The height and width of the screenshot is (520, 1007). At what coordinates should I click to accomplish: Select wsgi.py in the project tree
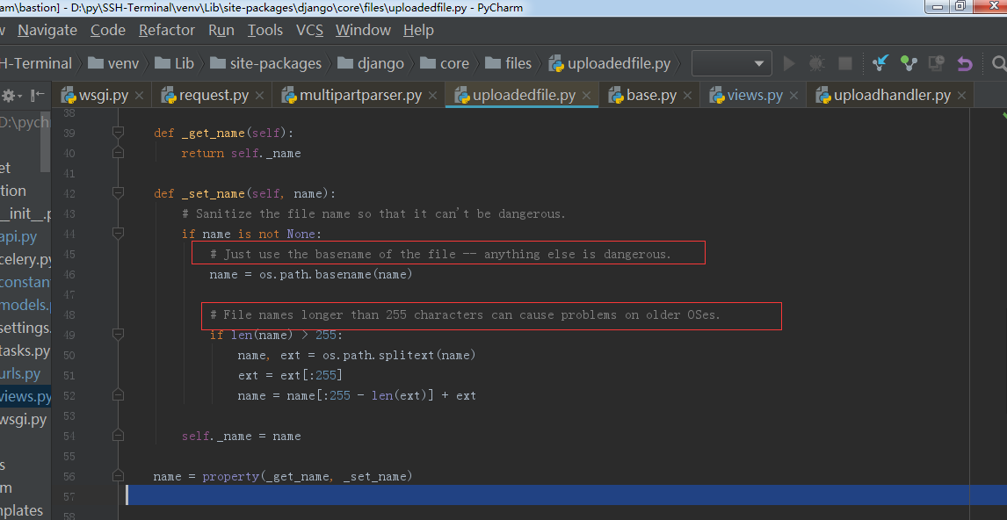pos(23,420)
